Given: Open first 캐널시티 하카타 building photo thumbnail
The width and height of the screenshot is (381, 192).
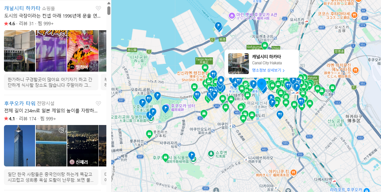Looking at the screenshot, I should click(x=20, y=51).
